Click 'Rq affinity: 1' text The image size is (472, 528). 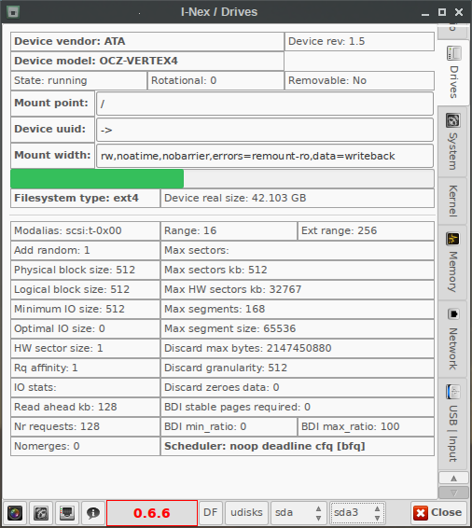click(x=46, y=368)
